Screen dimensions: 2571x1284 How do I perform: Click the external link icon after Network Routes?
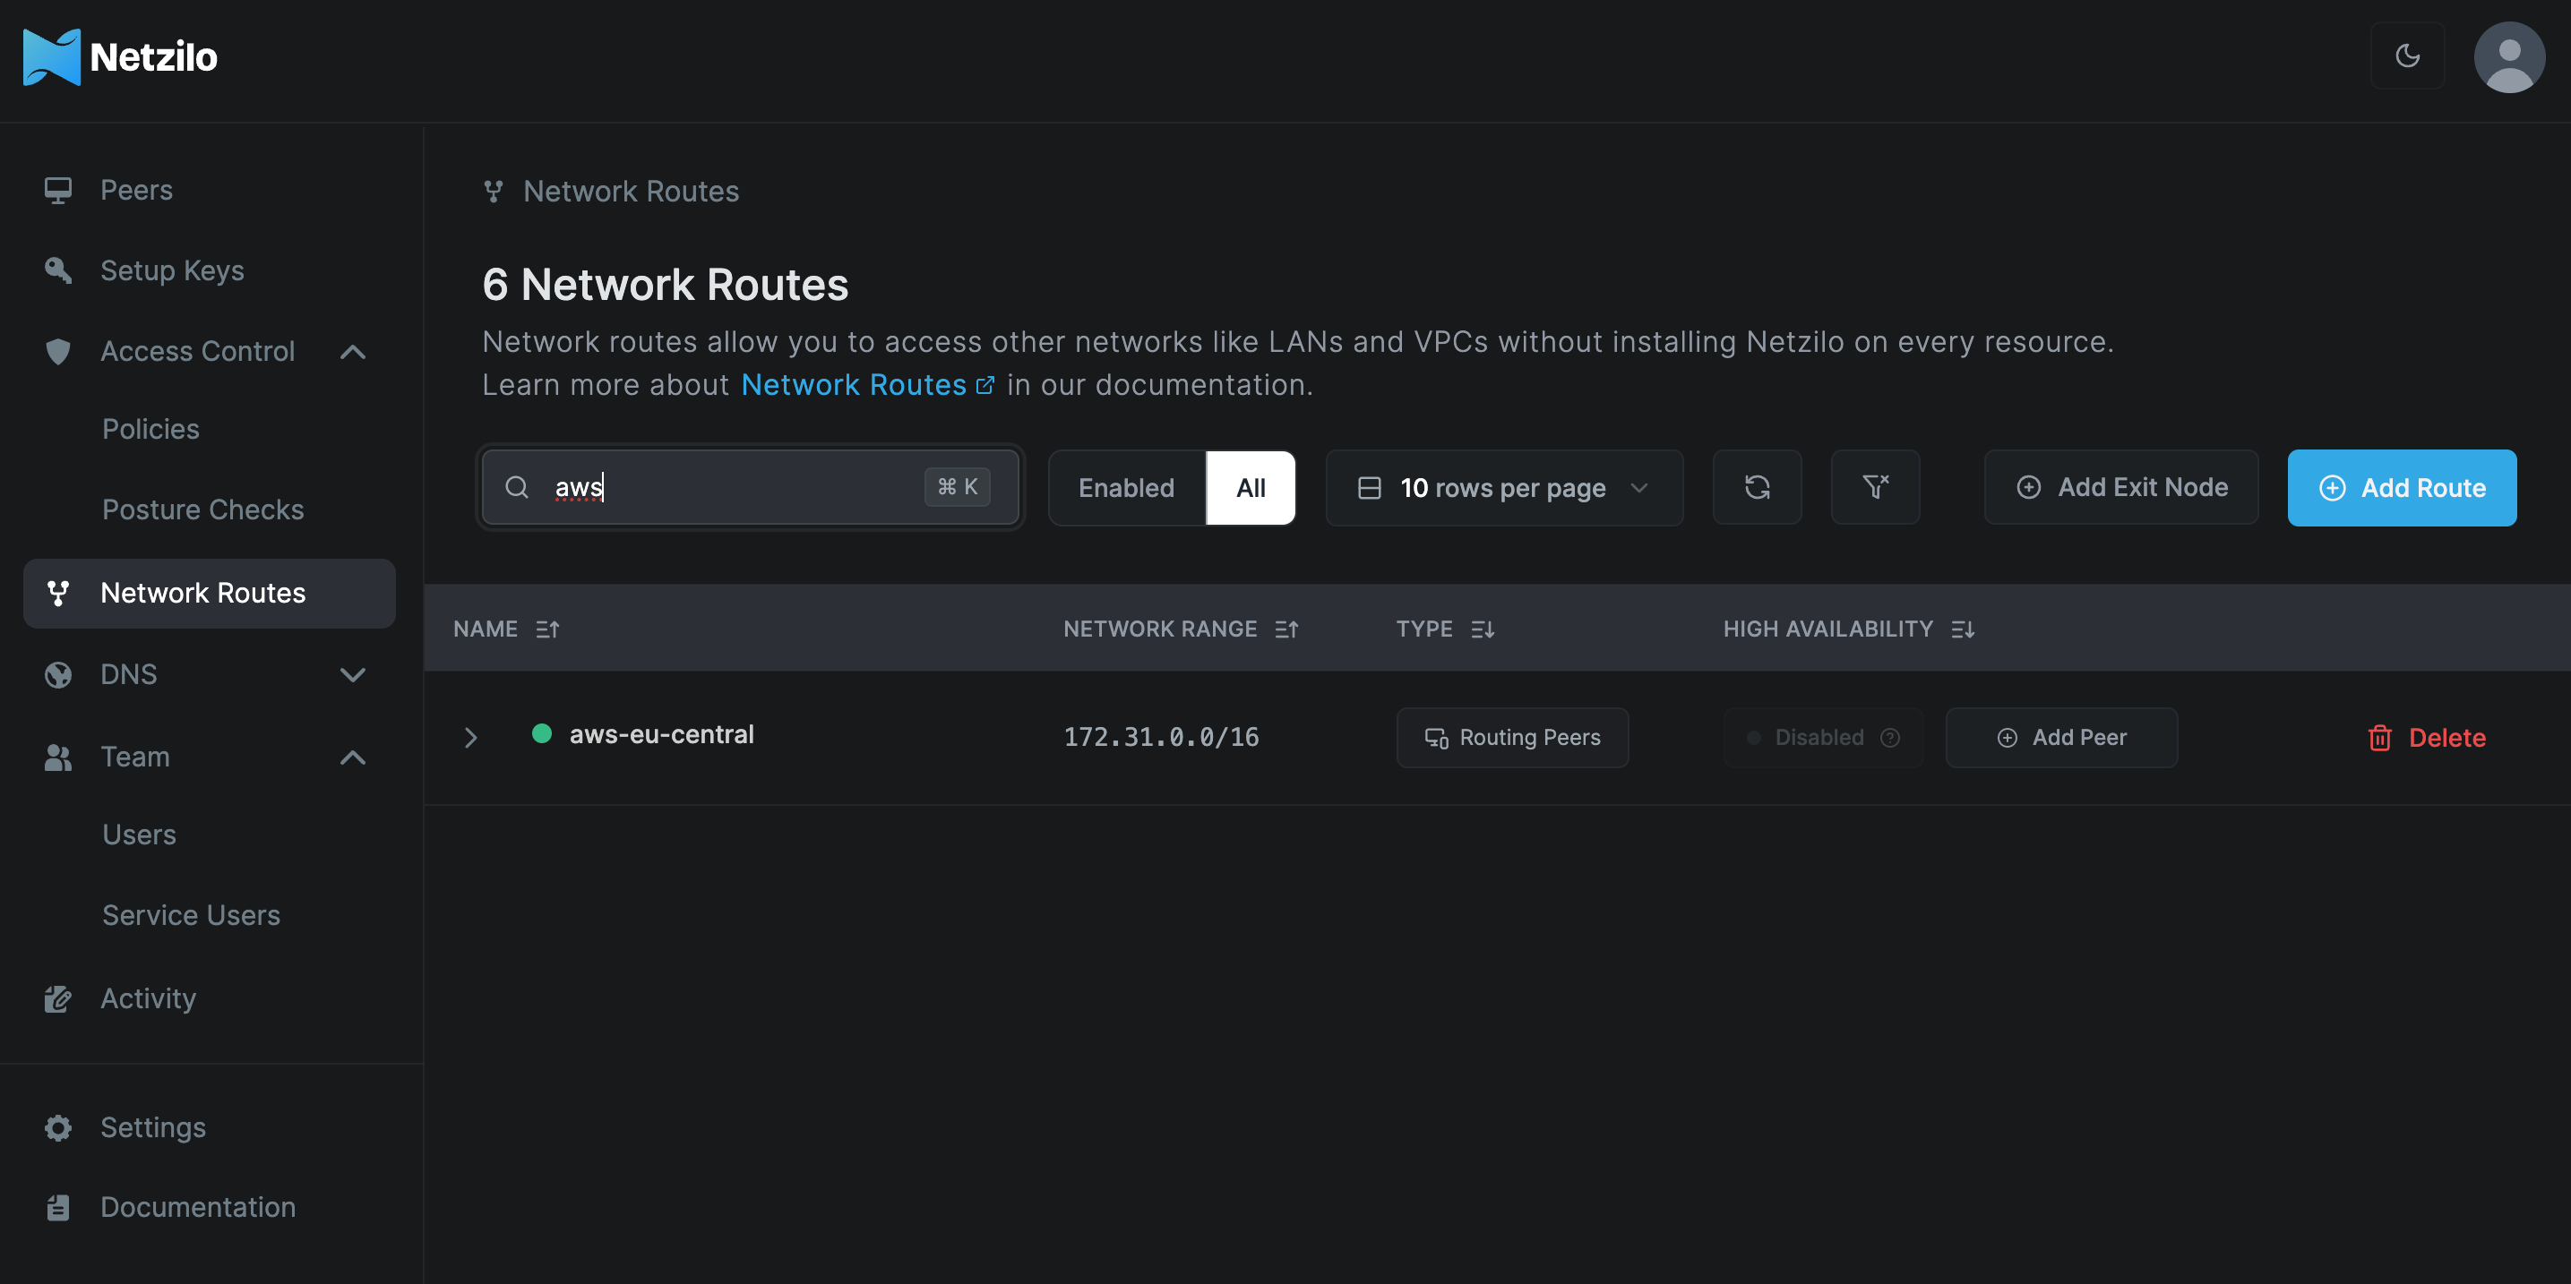(x=985, y=385)
